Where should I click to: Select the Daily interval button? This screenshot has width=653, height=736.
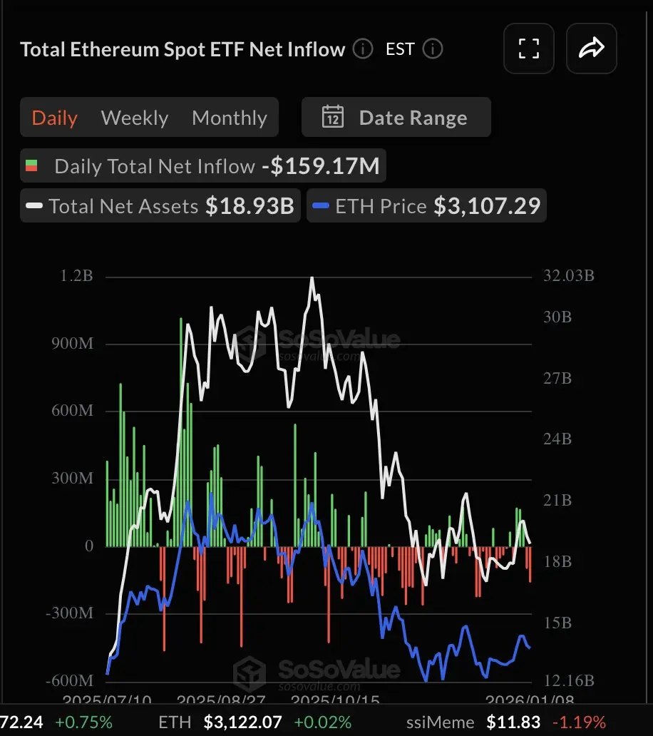[x=54, y=117]
